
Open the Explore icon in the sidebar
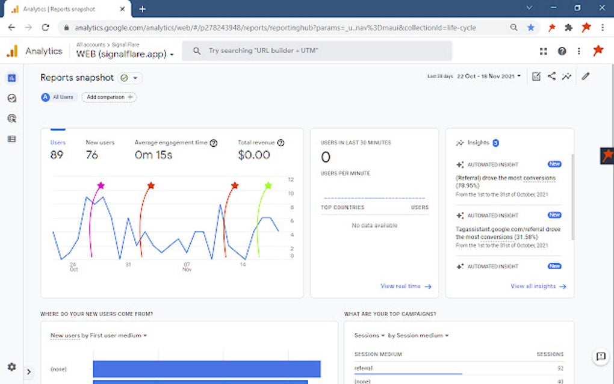click(x=11, y=98)
